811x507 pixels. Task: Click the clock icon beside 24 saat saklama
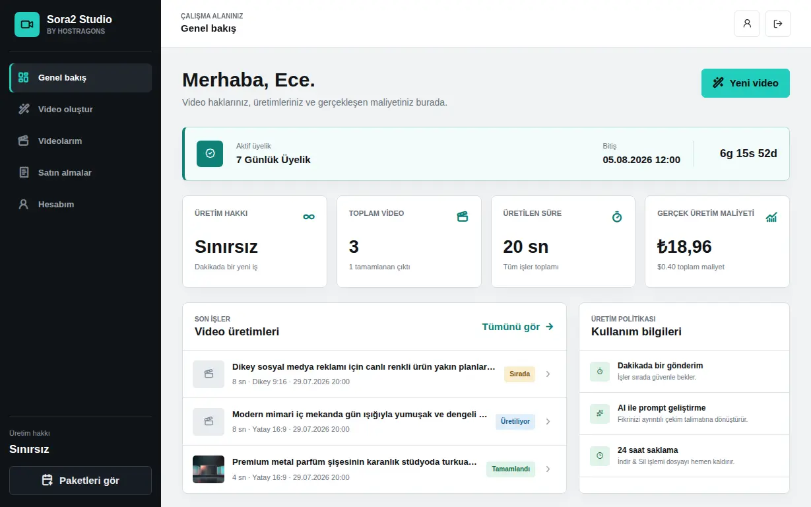pyautogui.click(x=600, y=456)
